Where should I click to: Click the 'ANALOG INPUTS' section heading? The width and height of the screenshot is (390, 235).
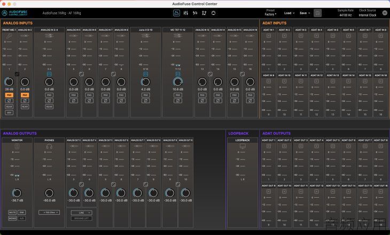click(18, 23)
